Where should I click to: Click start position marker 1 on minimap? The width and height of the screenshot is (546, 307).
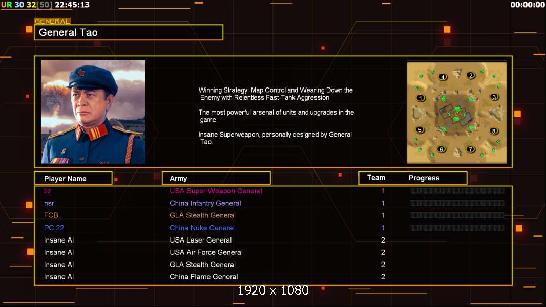pos(421,98)
